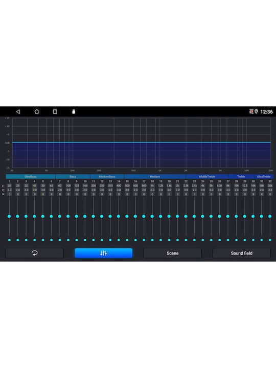This screenshot has height=368, width=276.
Task: Edit the 250 Hz frequency field of band 12
Action: tap(102, 186)
